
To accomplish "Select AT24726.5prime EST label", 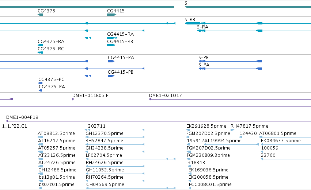I will pyautogui.click(x=57, y=163).
